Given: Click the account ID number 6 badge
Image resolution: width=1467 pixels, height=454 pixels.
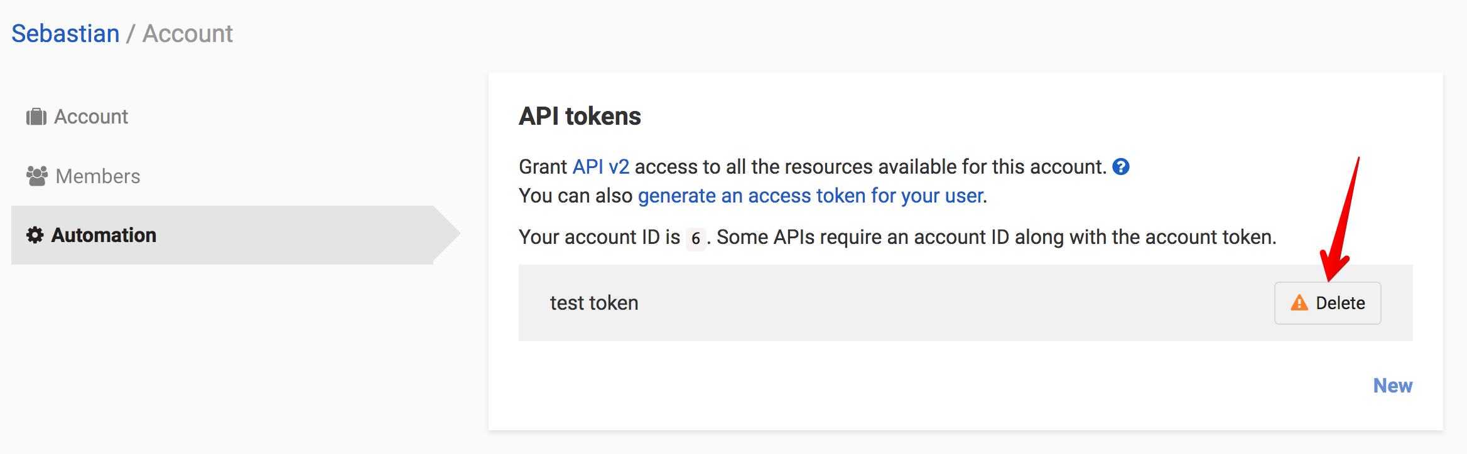Looking at the screenshot, I should pos(695,238).
